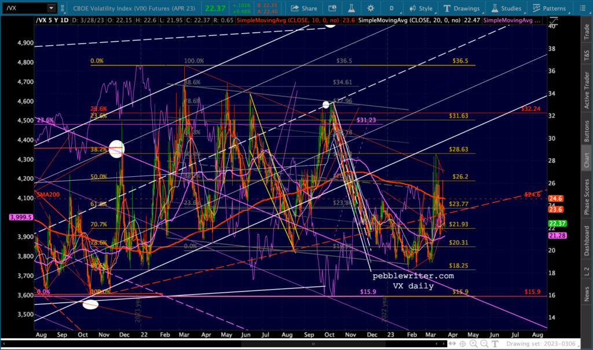Click the red $15.9 label at far right

tap(533, 291)
